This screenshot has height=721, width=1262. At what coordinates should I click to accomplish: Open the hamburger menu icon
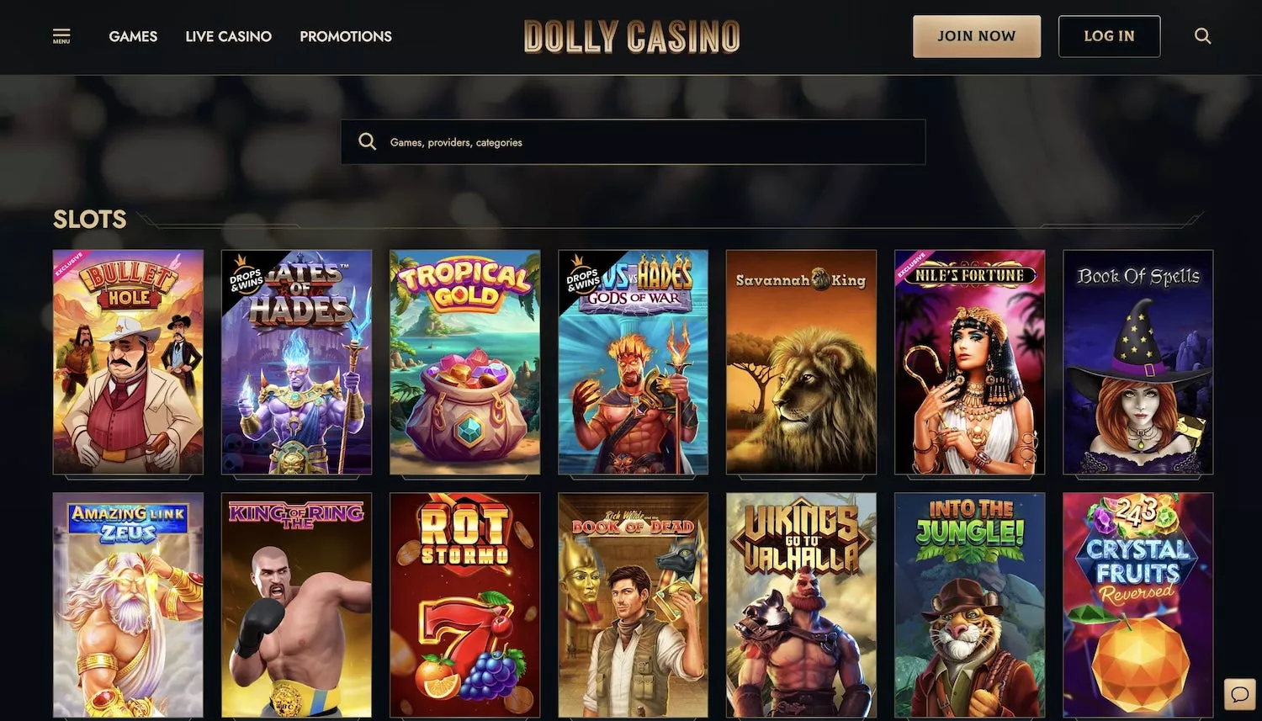[x=61, y=36]
